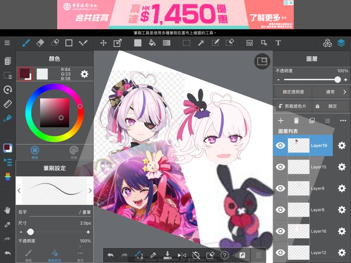Select the Move tool
Viewport: 351px width, 263px height.
(x=103, y=43)
